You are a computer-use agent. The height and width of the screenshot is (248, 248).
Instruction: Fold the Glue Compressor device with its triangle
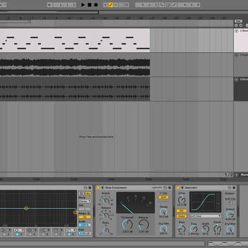tap(102, 187)
